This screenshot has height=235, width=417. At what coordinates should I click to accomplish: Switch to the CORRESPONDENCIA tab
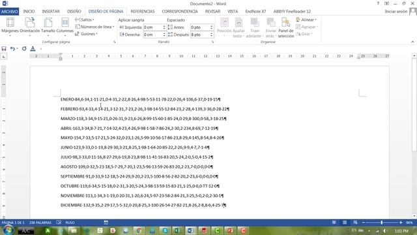click(180, 12)
